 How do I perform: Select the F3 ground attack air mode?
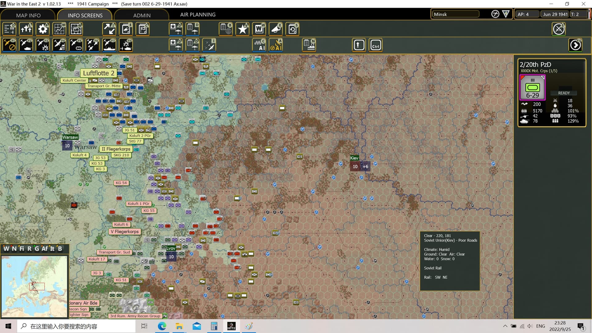pos(43,45)
